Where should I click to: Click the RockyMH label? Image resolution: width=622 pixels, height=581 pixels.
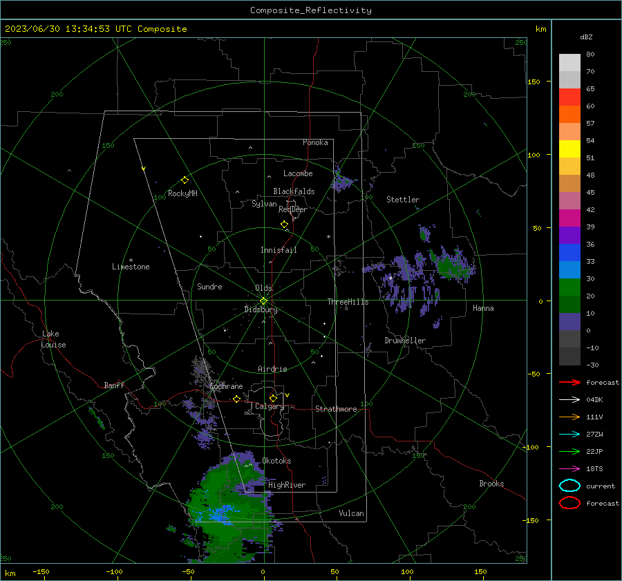click(x=182, y=193)
